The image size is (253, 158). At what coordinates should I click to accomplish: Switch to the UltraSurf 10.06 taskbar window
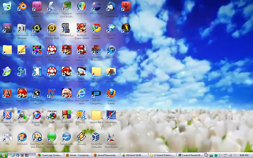134,155
